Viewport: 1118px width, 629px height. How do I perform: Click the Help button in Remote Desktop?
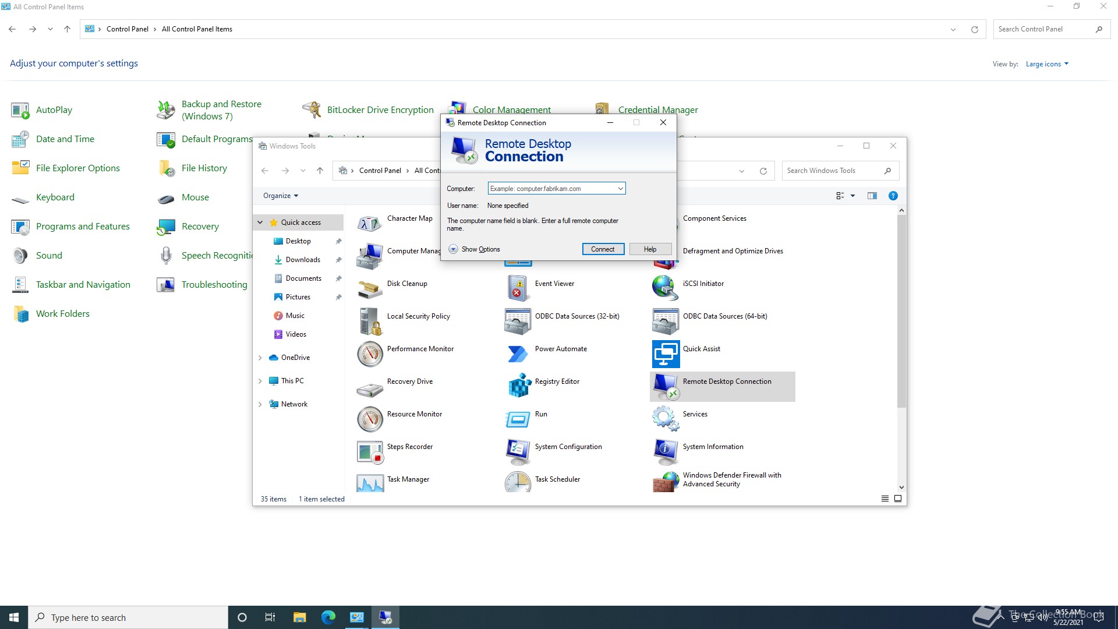tap(650, 249)
